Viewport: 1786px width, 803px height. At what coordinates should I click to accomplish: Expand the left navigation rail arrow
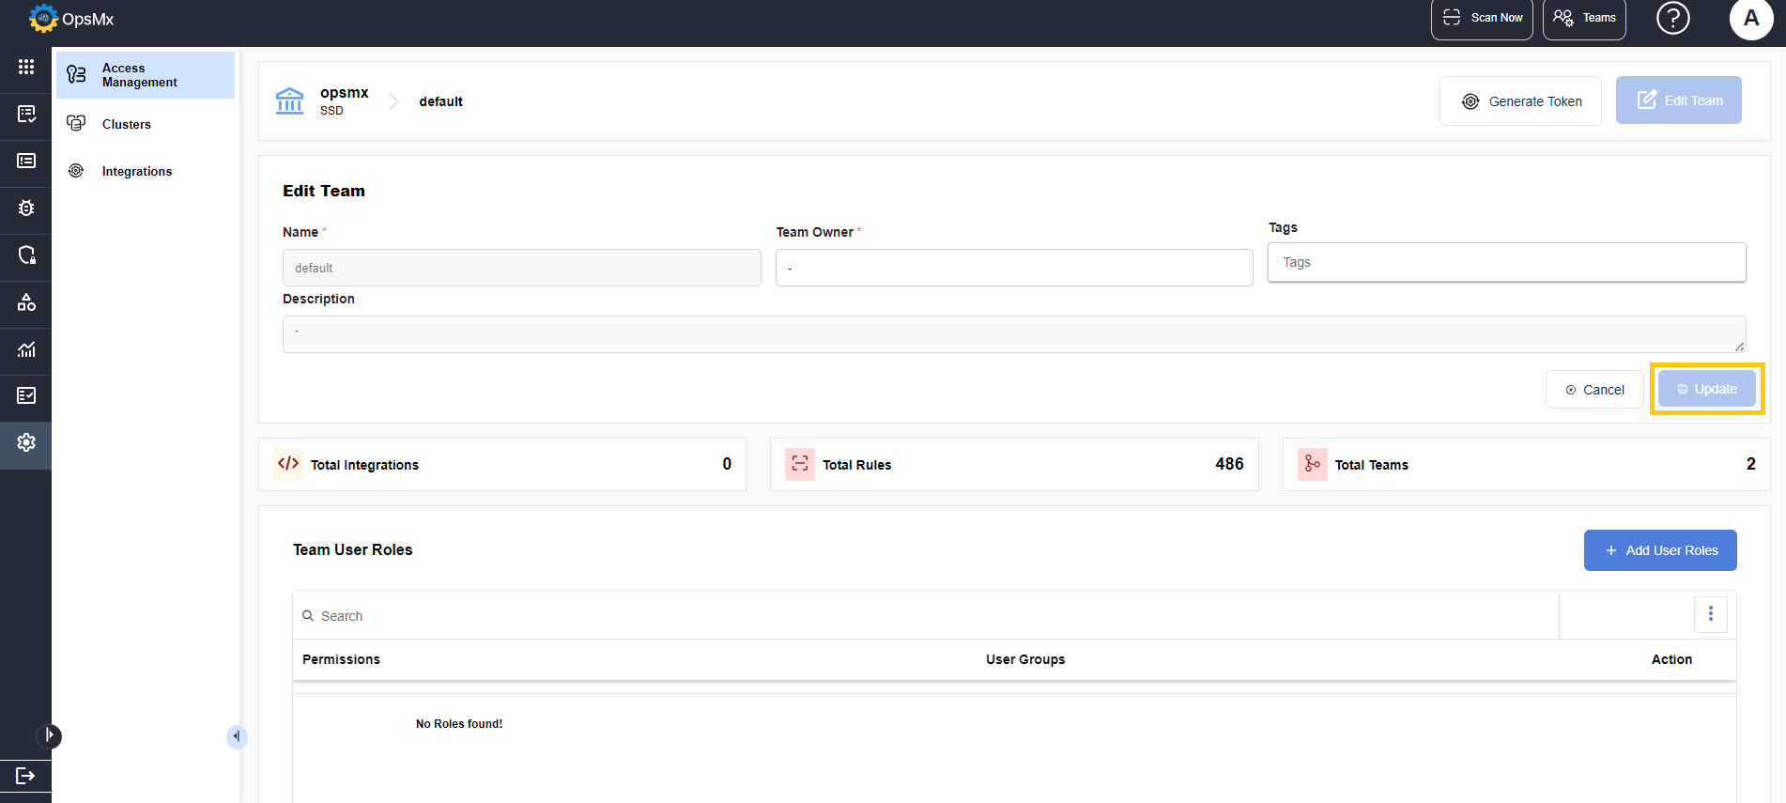point(50,735)
